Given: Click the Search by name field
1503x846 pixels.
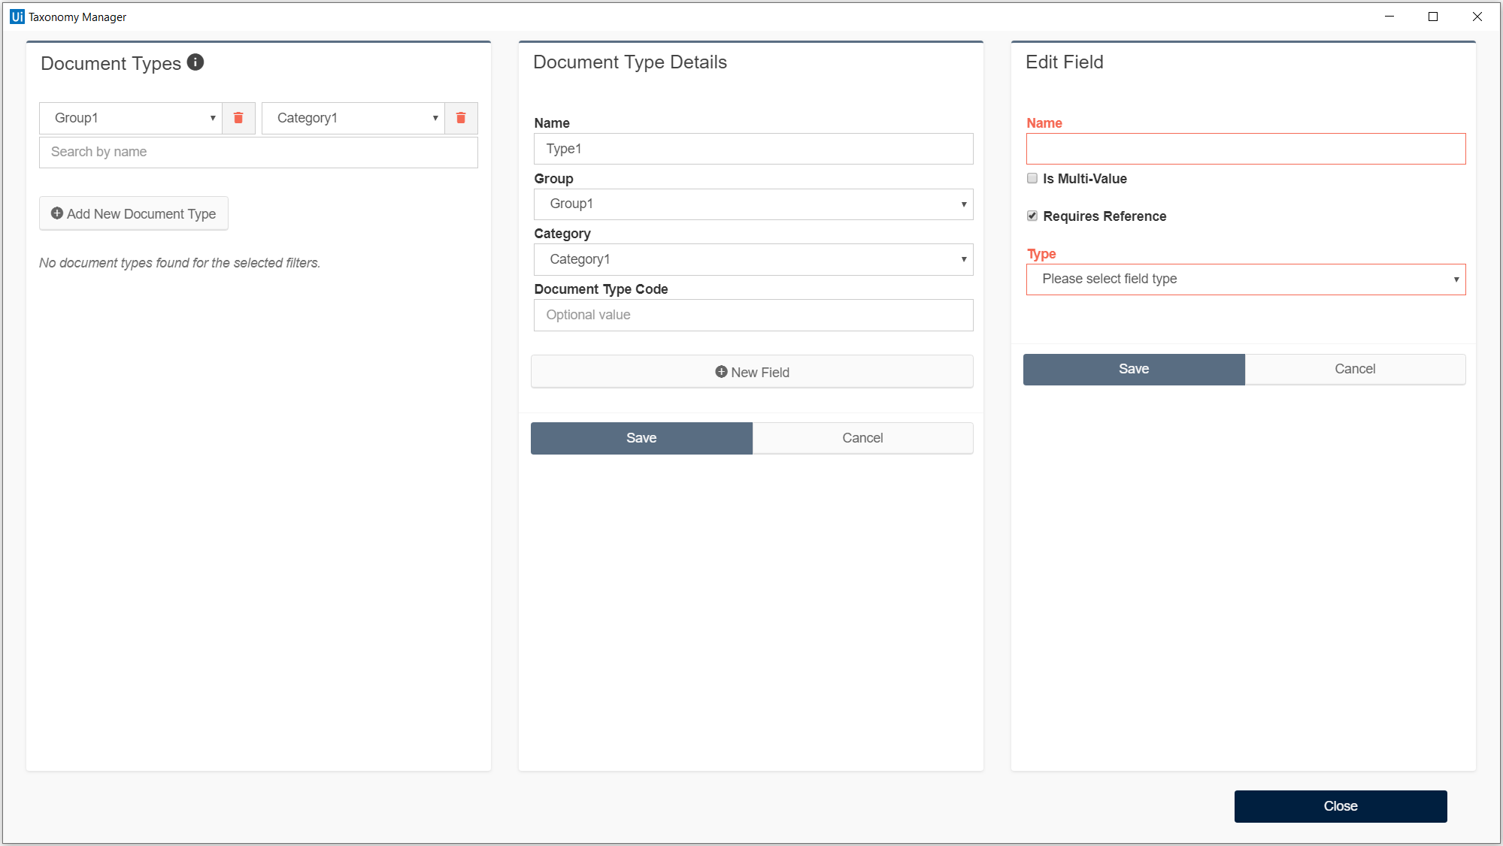Looking at the screenshot, I should 258,152.
